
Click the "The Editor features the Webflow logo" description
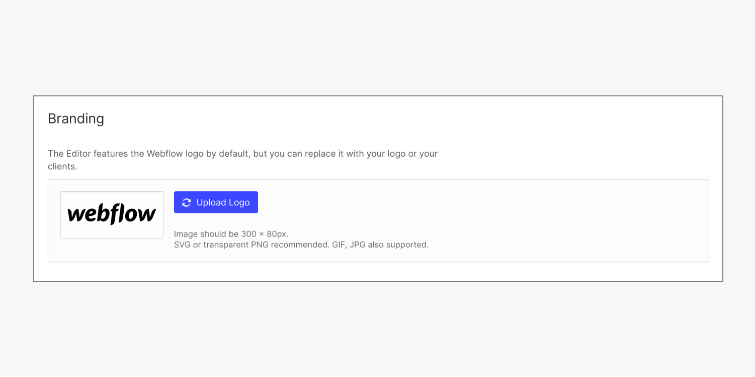[243, 160]
